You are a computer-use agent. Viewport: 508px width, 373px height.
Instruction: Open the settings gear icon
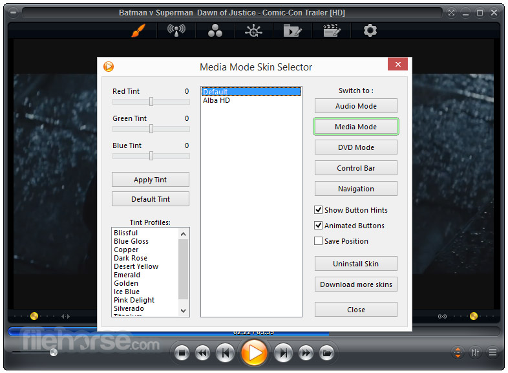pyautogui.click(x=370, y=30)
